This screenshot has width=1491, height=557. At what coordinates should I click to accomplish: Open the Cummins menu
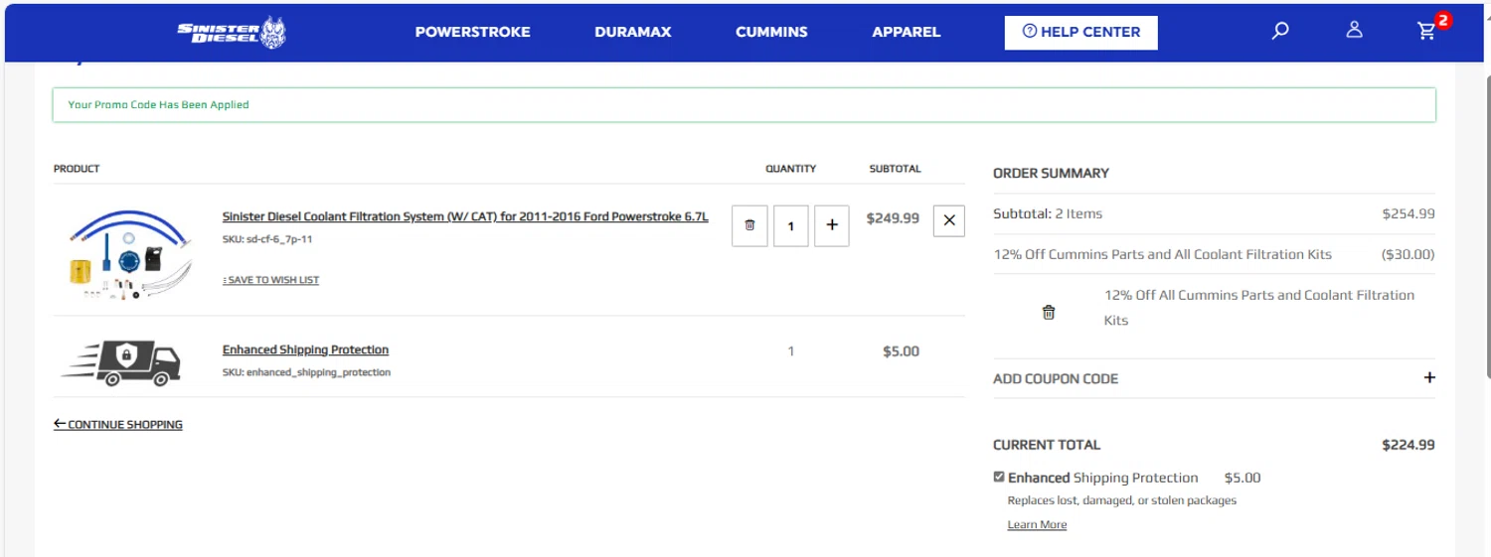tap(771, 32)
